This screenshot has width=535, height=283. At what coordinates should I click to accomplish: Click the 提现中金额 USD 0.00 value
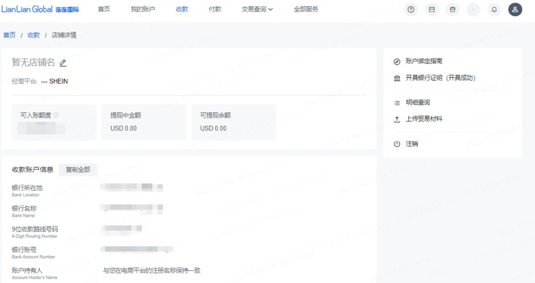(x=123, y=128)
